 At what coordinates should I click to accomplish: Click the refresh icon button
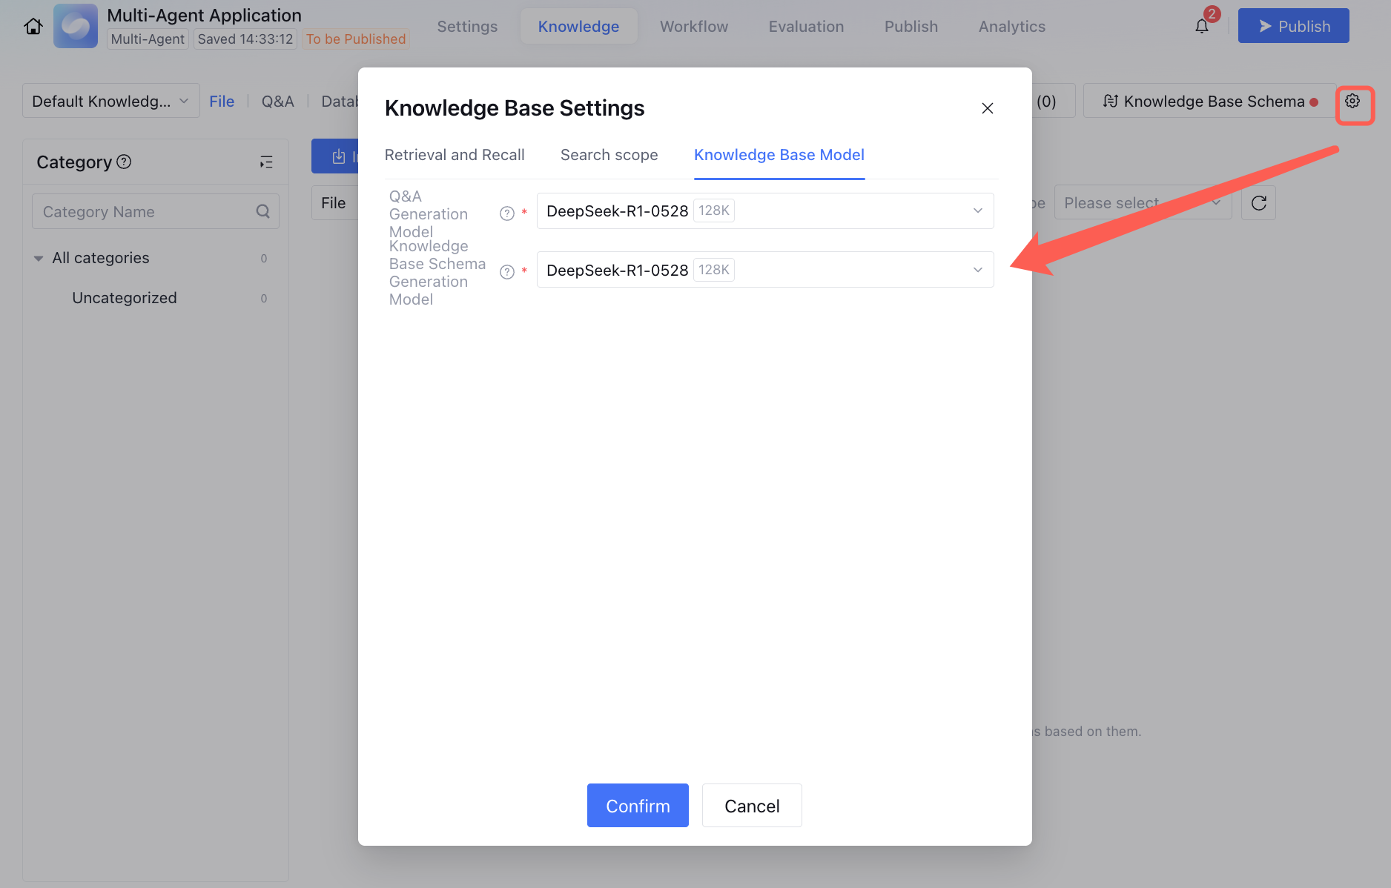tap(1259, 203)
